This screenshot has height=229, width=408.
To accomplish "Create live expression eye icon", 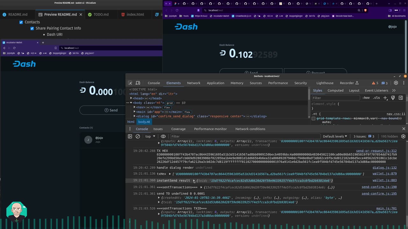I will pyautogui.click(x=163, y=136).
